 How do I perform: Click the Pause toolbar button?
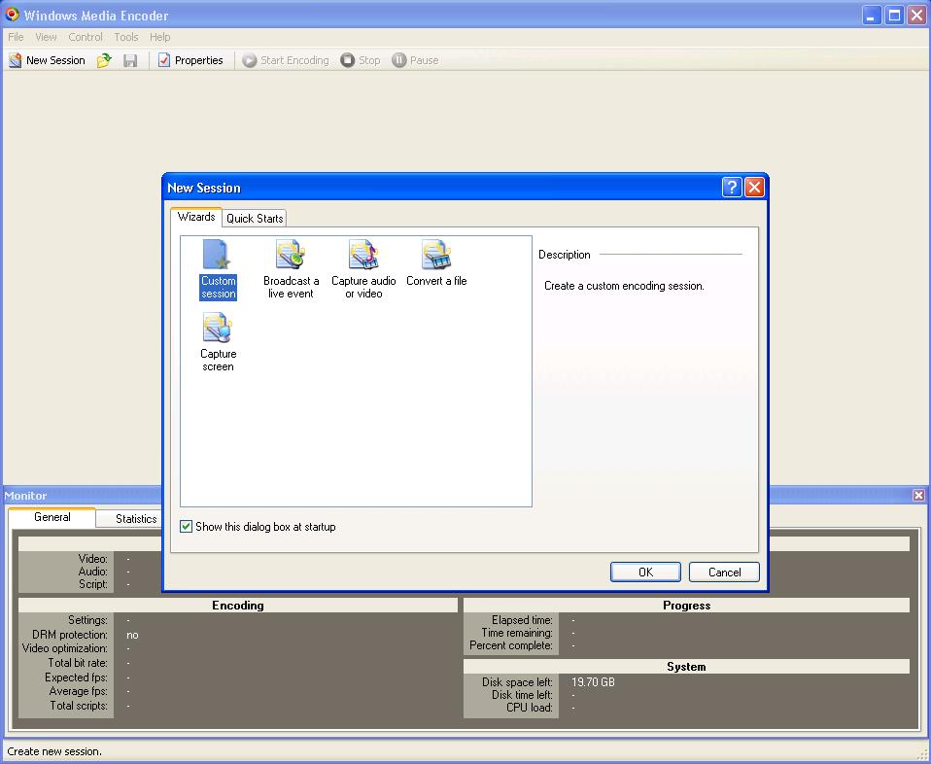tap(415, 60)
